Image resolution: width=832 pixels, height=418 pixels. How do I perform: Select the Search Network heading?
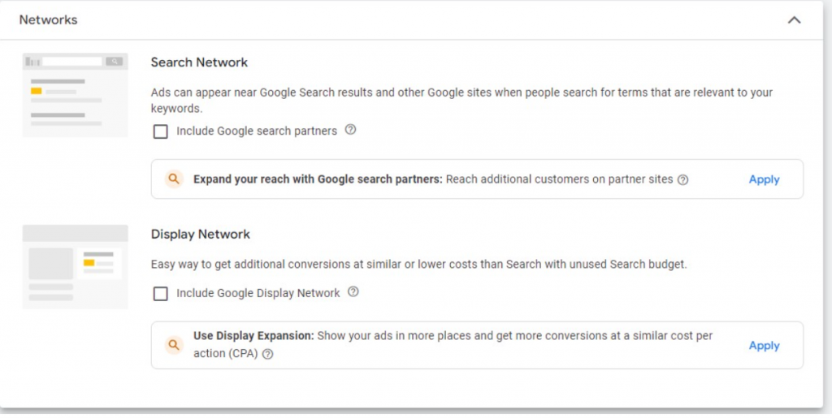(x=199, y=62)
